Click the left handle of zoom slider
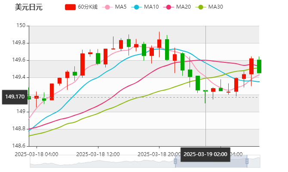 [175, 161]
